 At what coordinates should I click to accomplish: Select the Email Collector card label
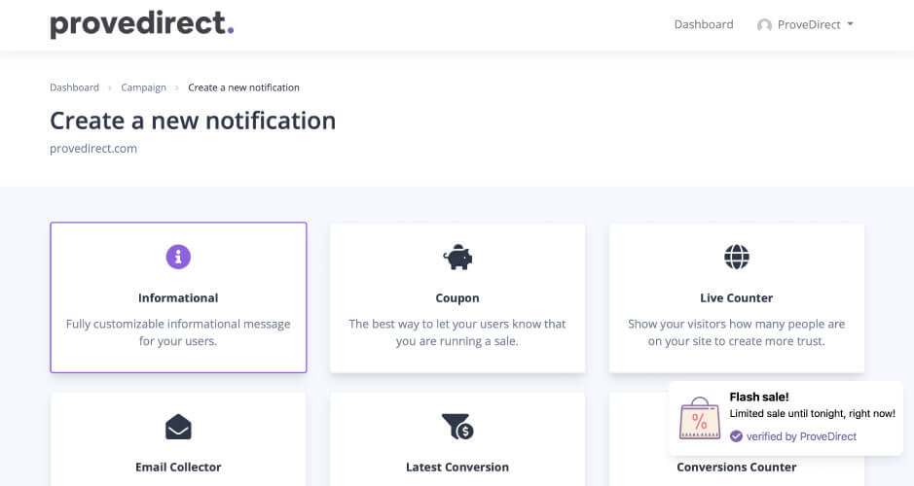[x=178, y=467]
